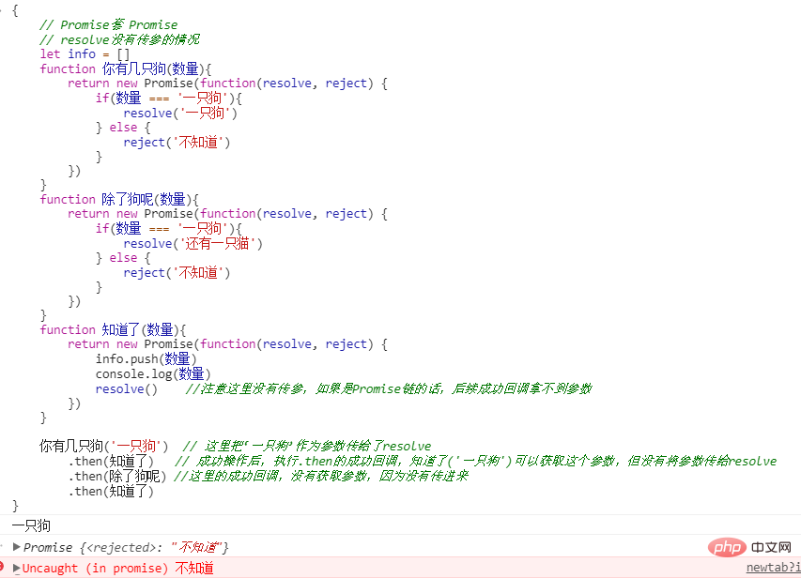Screen dimensions: 801x578
Task: Expand the Uncaught (in promise) error triangle
Action: (x=16, y=568)
